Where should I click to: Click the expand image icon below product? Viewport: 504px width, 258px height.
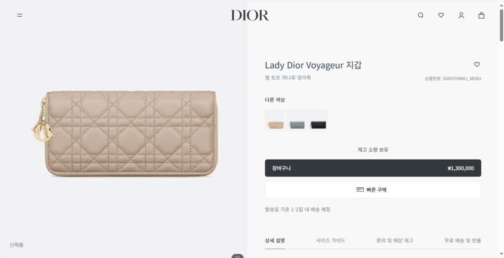(x=238, y=256)
